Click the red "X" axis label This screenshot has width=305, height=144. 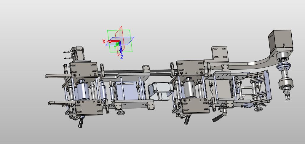coord(104,41)
